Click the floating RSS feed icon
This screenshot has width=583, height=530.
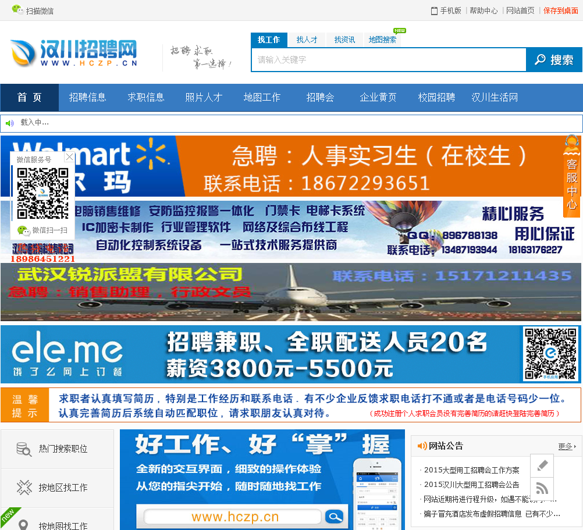(x=542, y=488)
